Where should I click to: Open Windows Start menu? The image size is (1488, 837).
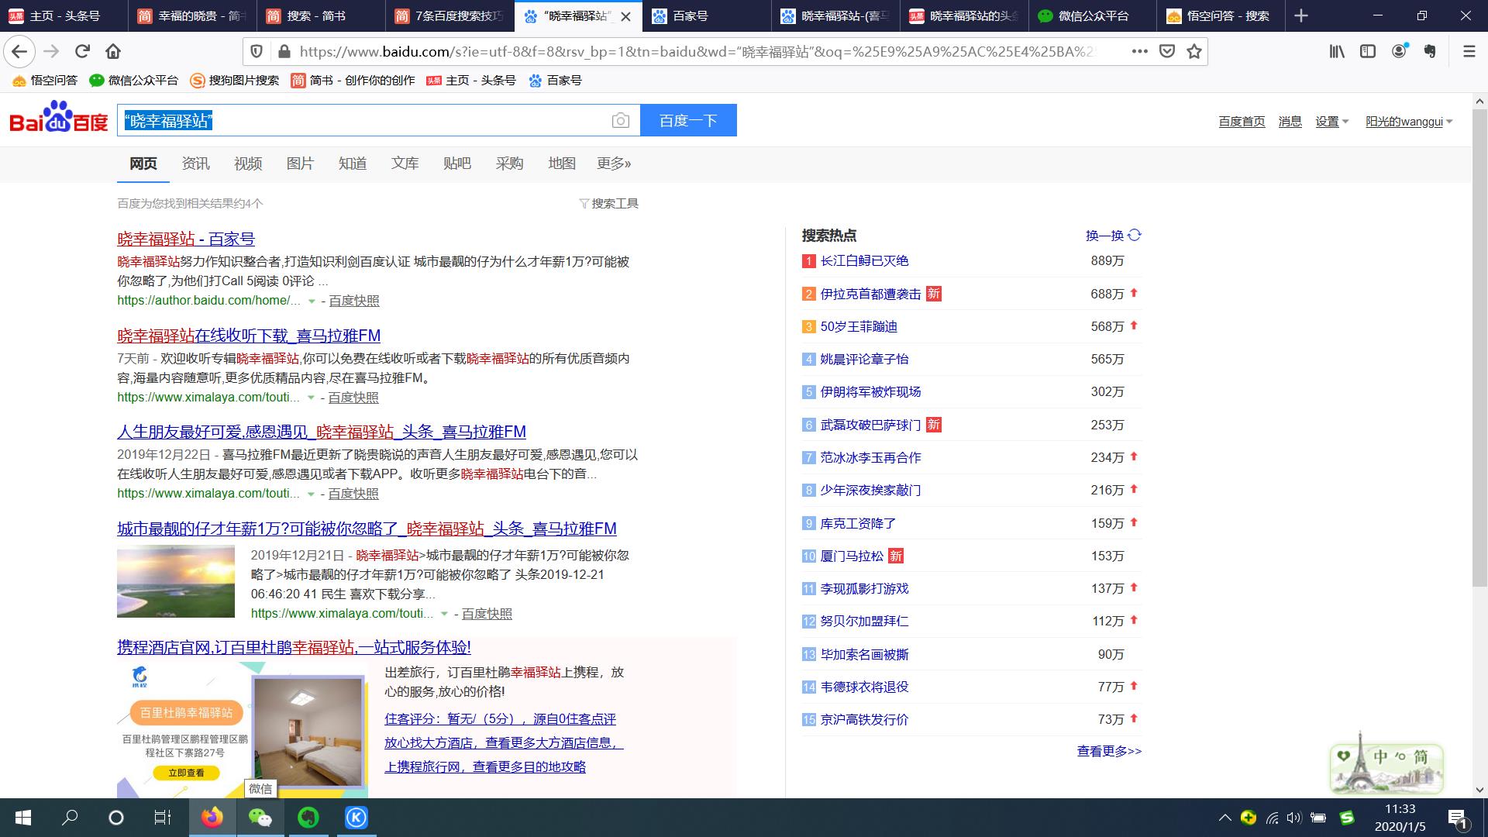(23, 818)
